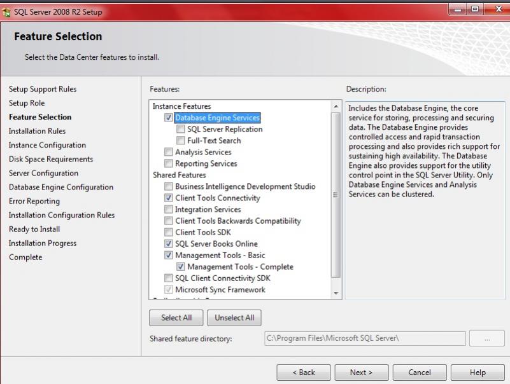Viewport: 510px width, 384px height.
Task: Select the Reporting Services feature label
Action: click(206, 163)
